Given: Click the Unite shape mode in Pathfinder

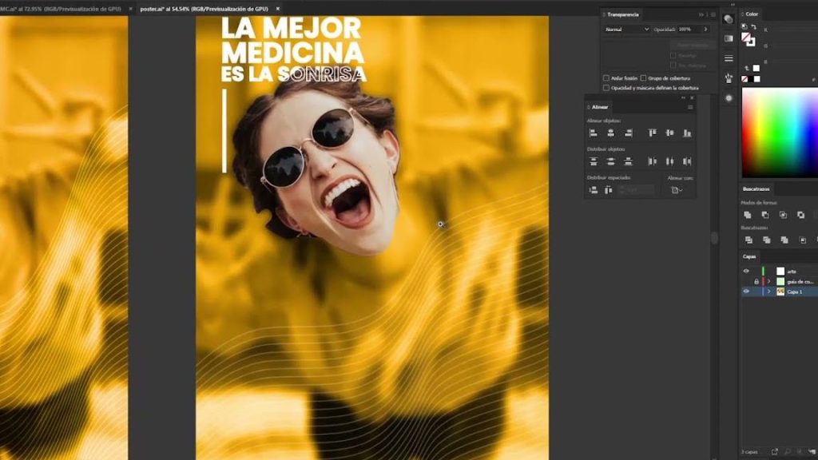Looking at the screenshot, I should [748, 215].
